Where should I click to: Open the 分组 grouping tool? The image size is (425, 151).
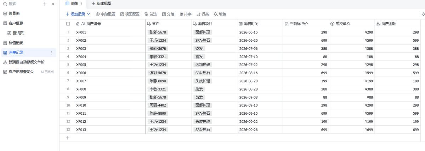pos(168,14)
